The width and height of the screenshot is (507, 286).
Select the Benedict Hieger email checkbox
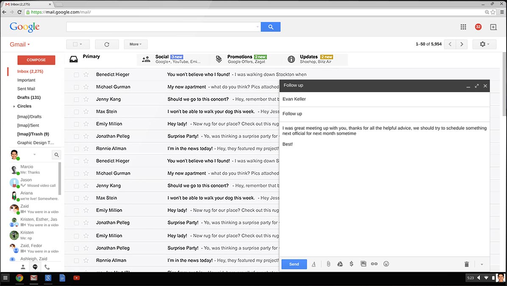[76, 75]
